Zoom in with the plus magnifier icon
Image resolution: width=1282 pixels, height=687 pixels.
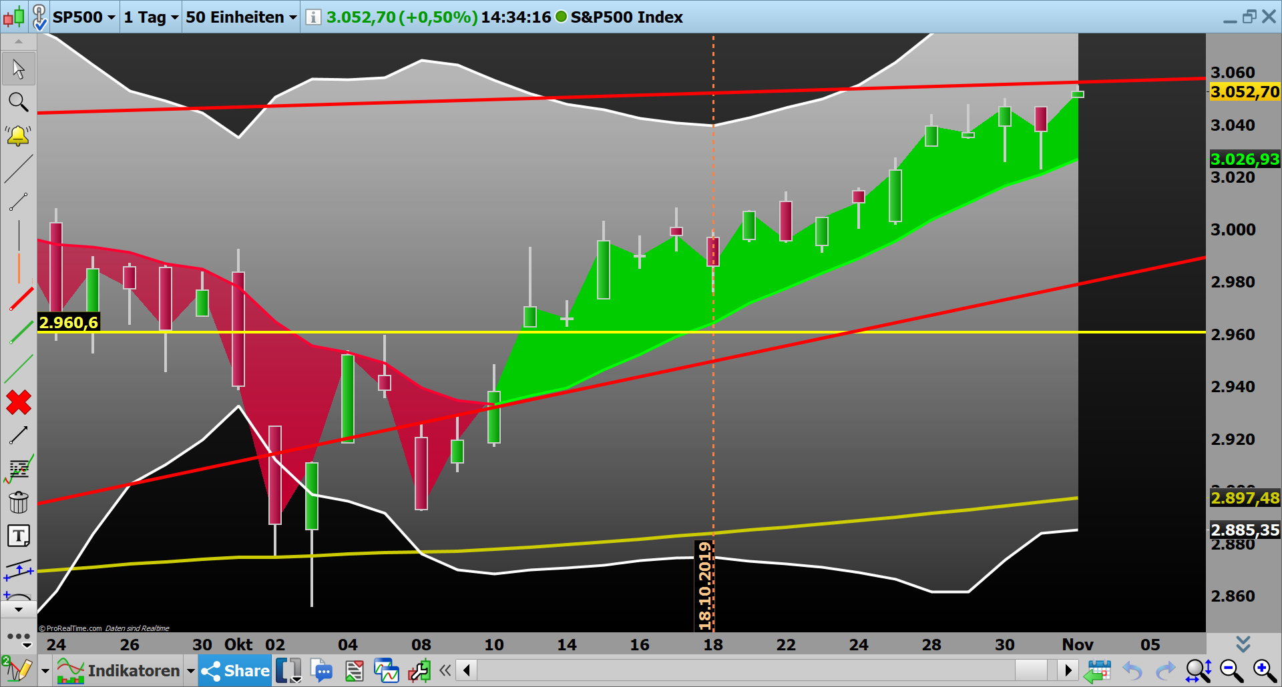[x=1263, y=670]
